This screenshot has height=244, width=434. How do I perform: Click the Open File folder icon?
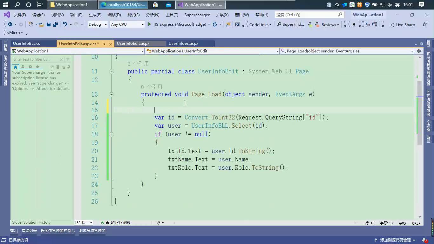pyautogui.click(x=41, y=24)
